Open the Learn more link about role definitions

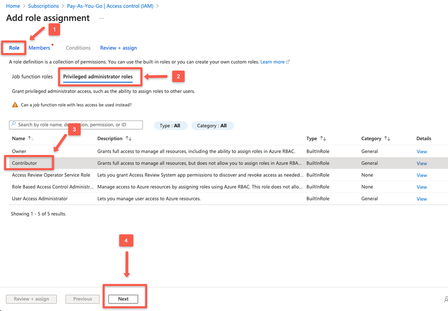click(x=273, y=61)
